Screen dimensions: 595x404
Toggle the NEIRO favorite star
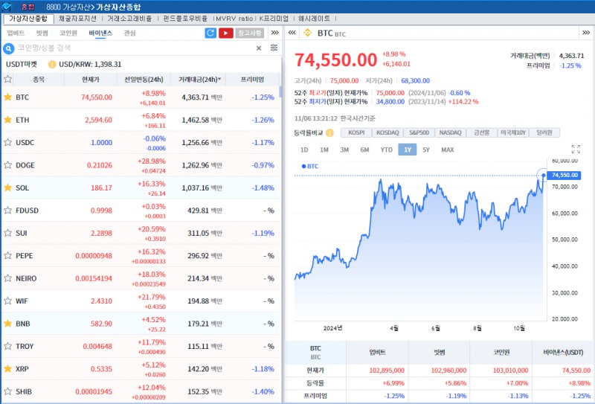click(8, 278)
